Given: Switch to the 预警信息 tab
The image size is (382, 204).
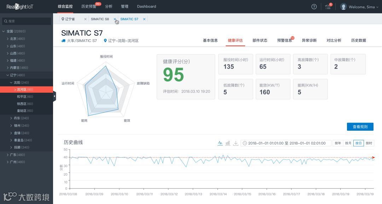Looking at the screenshot, I should [x=284, y=40].
